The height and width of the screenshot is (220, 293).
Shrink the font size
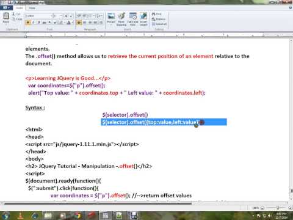71,16
